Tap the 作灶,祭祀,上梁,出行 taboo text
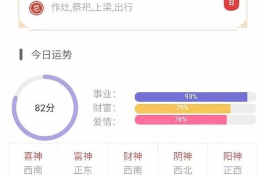Screen dimensions: 265x176 92,7
